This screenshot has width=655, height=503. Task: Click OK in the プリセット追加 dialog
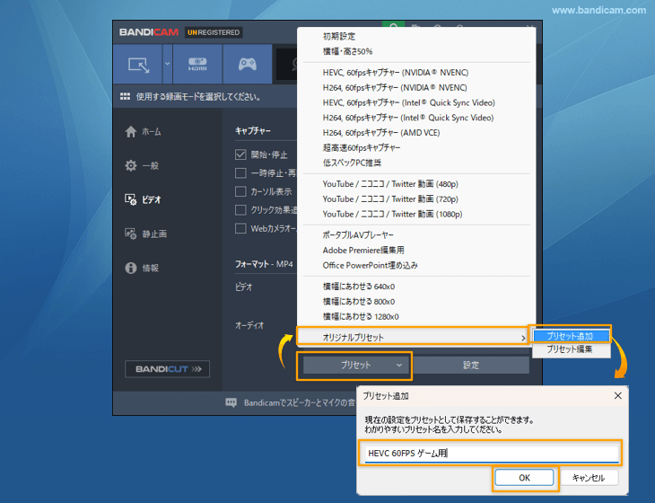pos(524,478)
